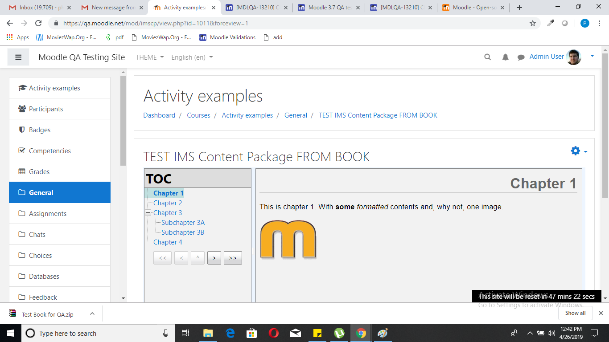The image size is (609, 342).
Task: Open Windows Start menu
Action: (10, 333)
